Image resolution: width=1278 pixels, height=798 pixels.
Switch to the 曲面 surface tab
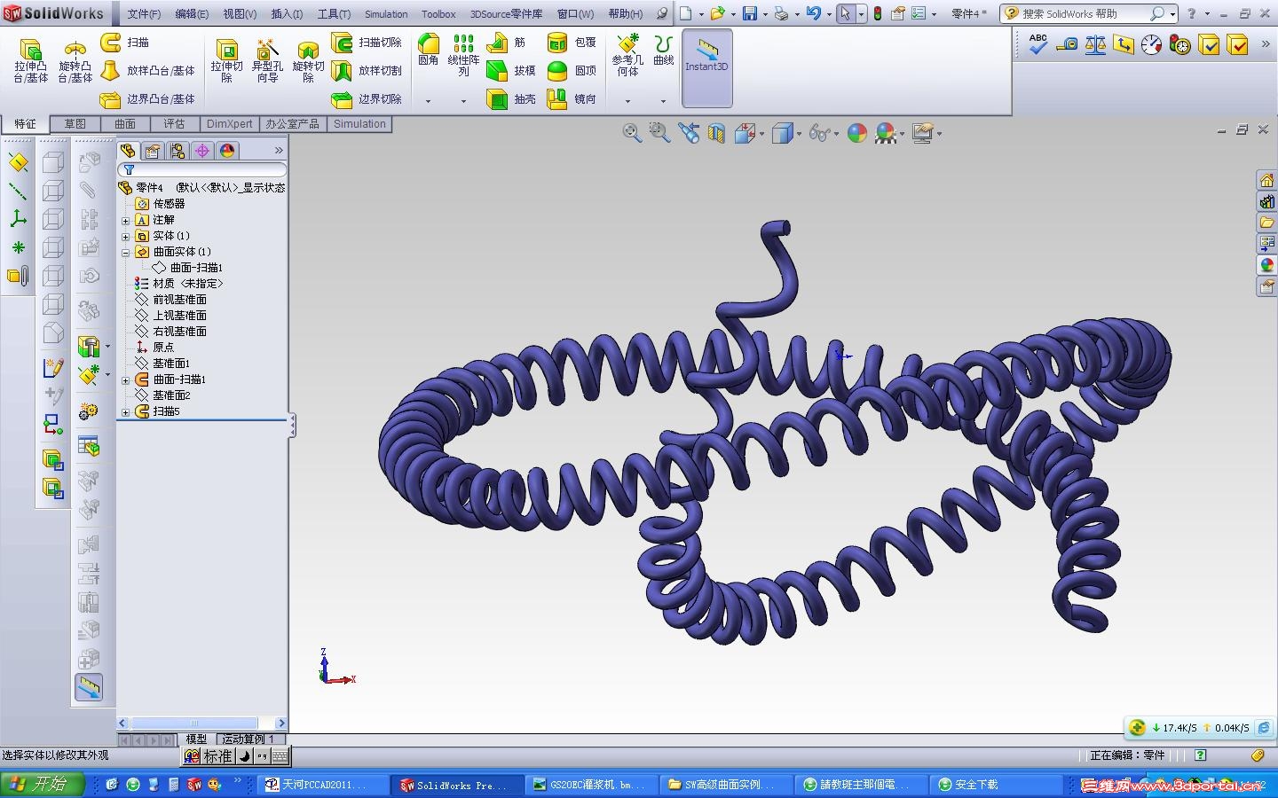click(124, 124)
